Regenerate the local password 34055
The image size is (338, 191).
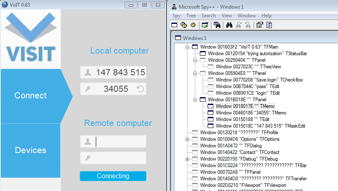[x=140, y=89]
